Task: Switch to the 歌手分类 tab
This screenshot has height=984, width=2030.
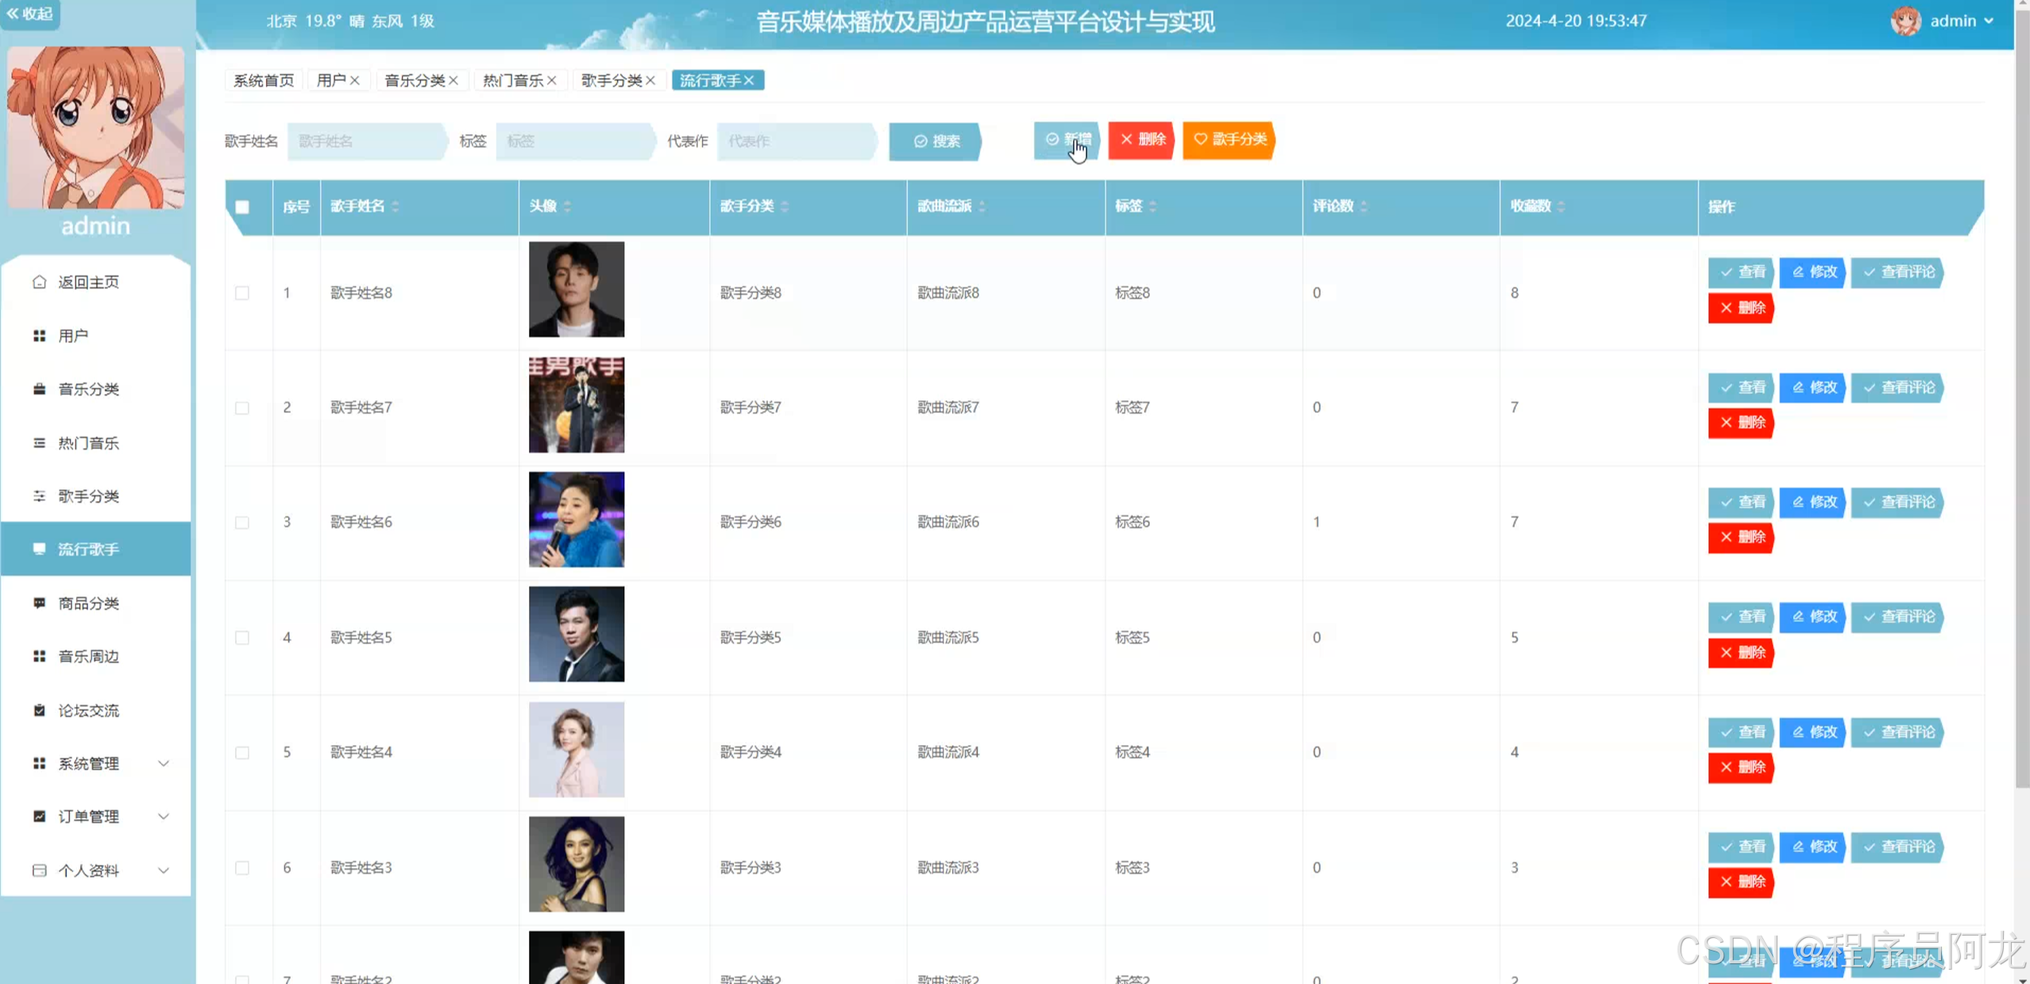Action: click(611, 80)
